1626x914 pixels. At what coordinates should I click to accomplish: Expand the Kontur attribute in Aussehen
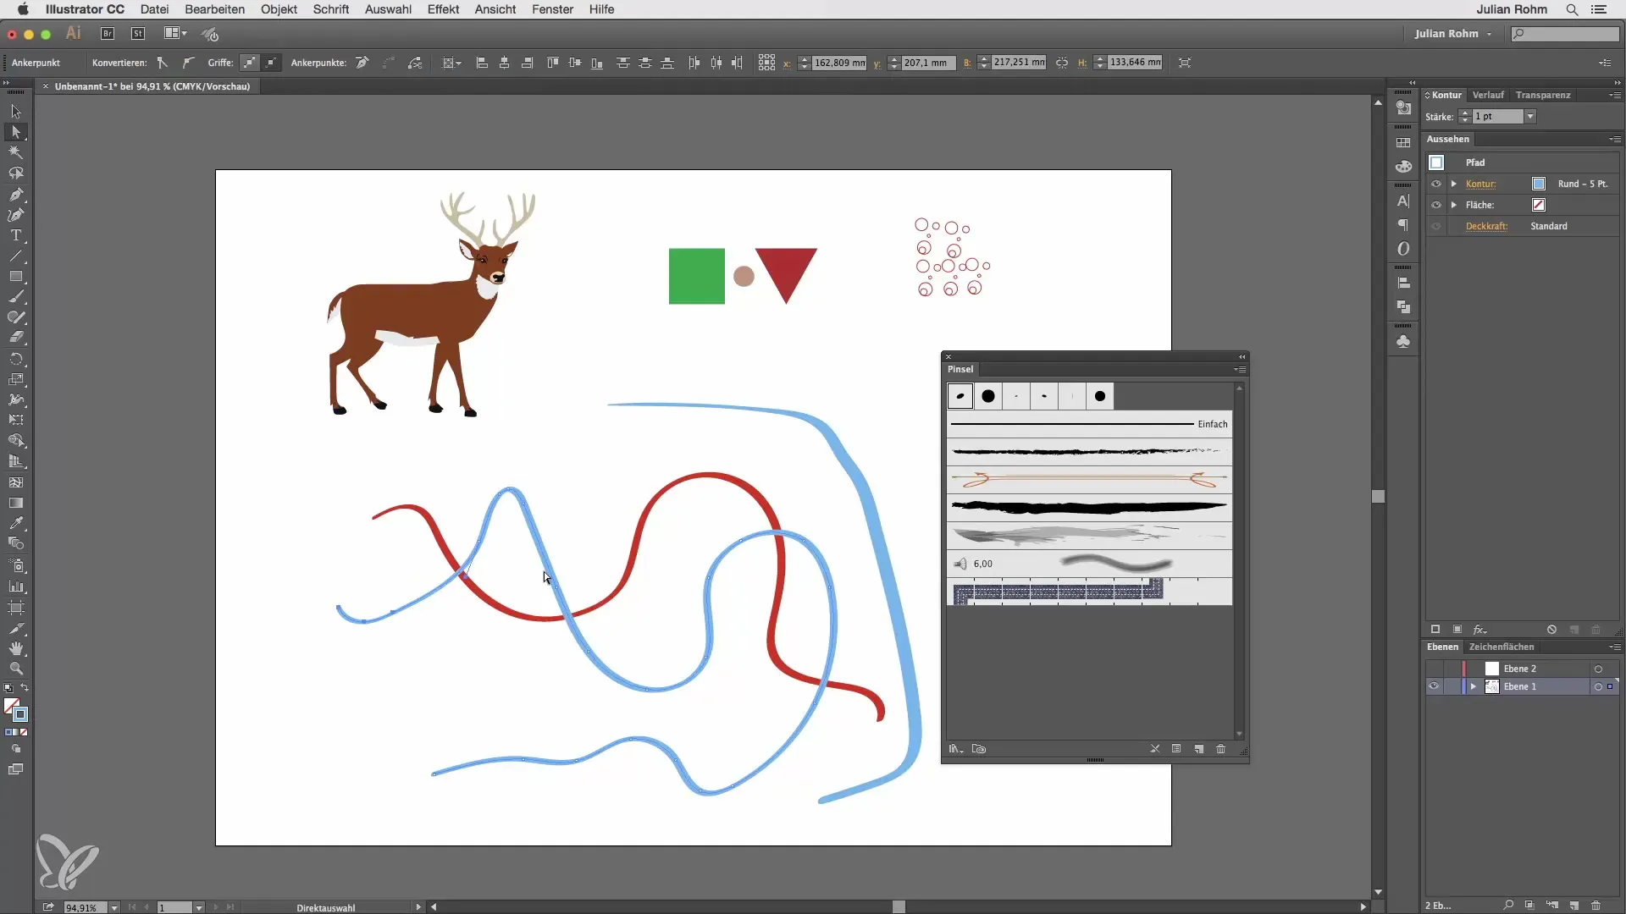[1454, 184]
